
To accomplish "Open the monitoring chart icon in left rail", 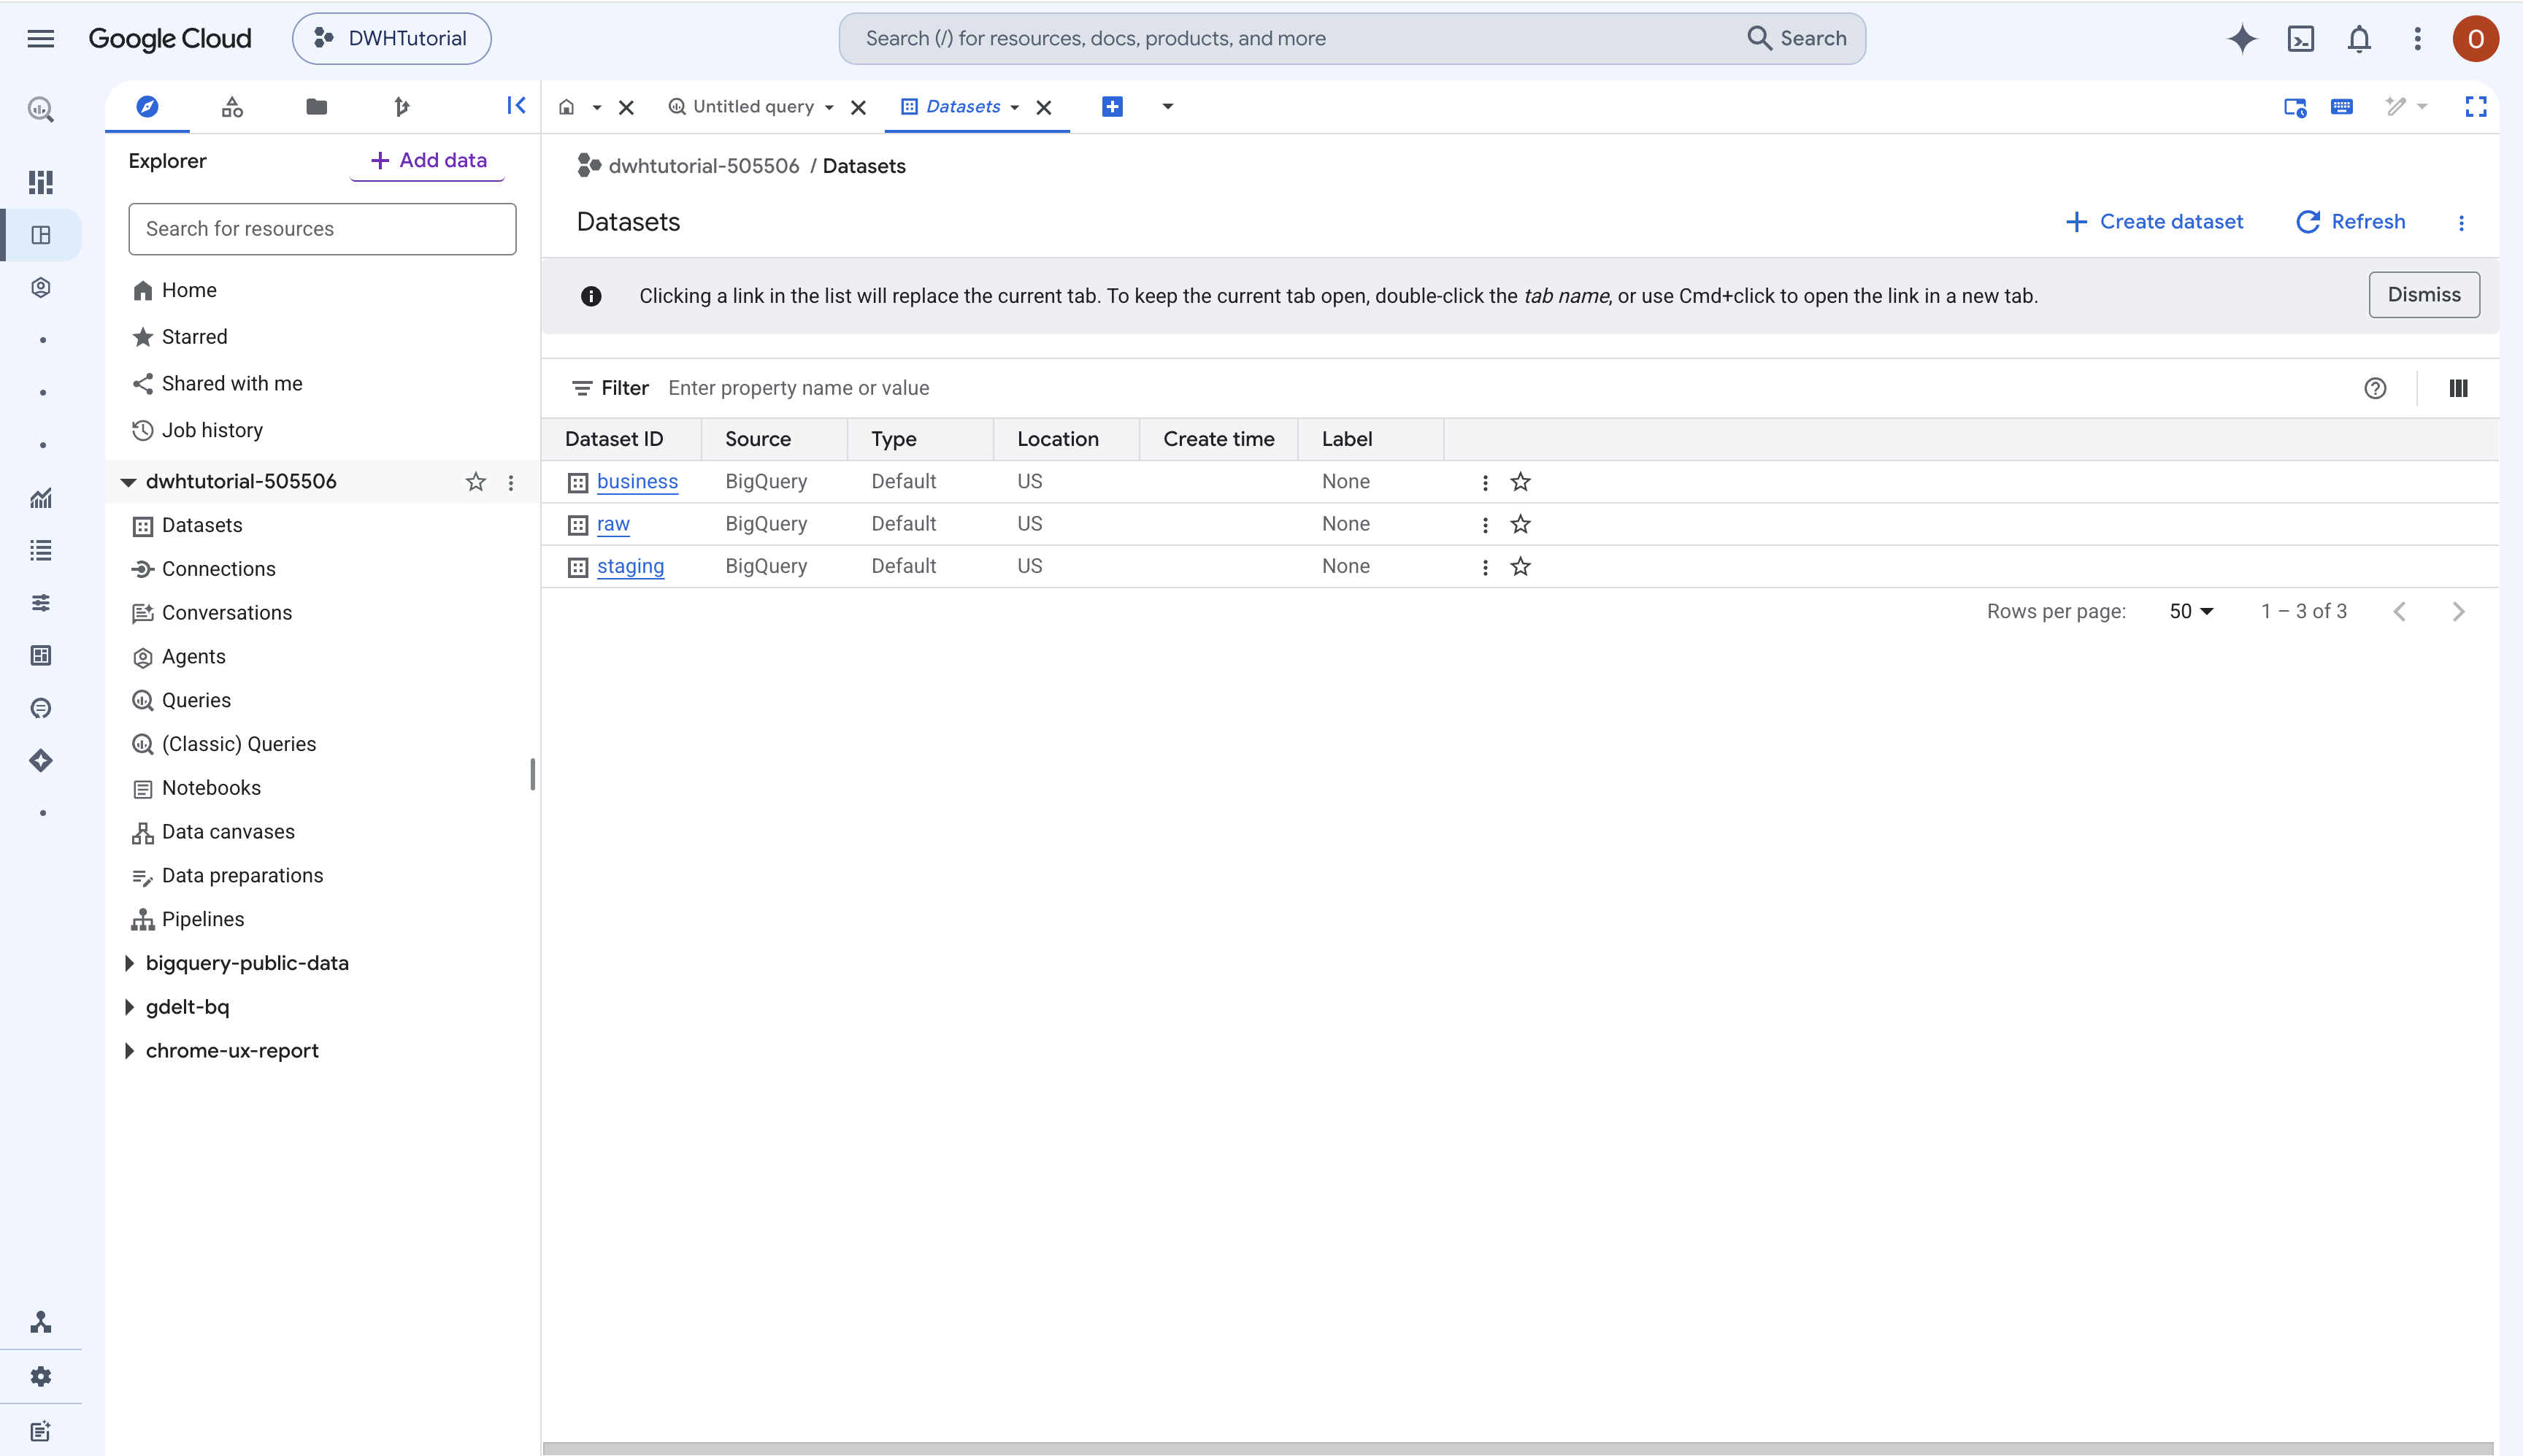I will [x=41, y=498].
